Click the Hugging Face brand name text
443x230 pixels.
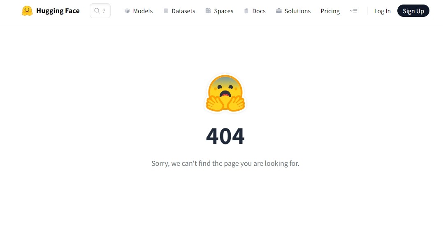tap(58, 11)
